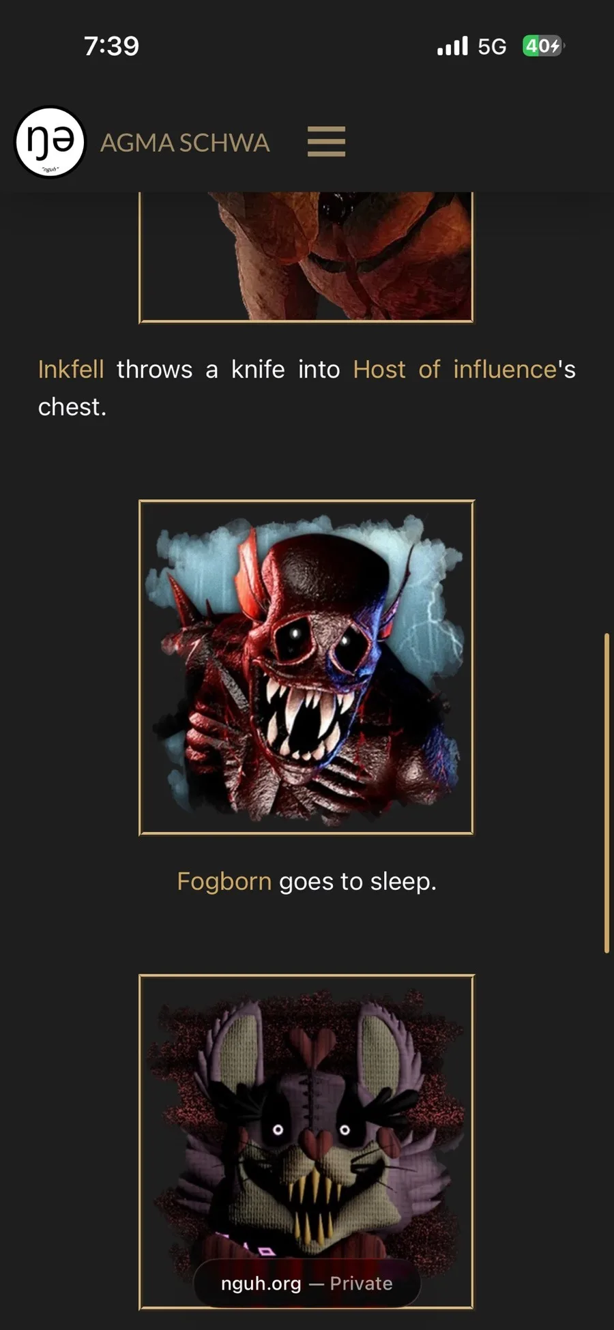Tap the Private label in address pill
This screenshot has height=1330, width=614.
[361, 1283]
